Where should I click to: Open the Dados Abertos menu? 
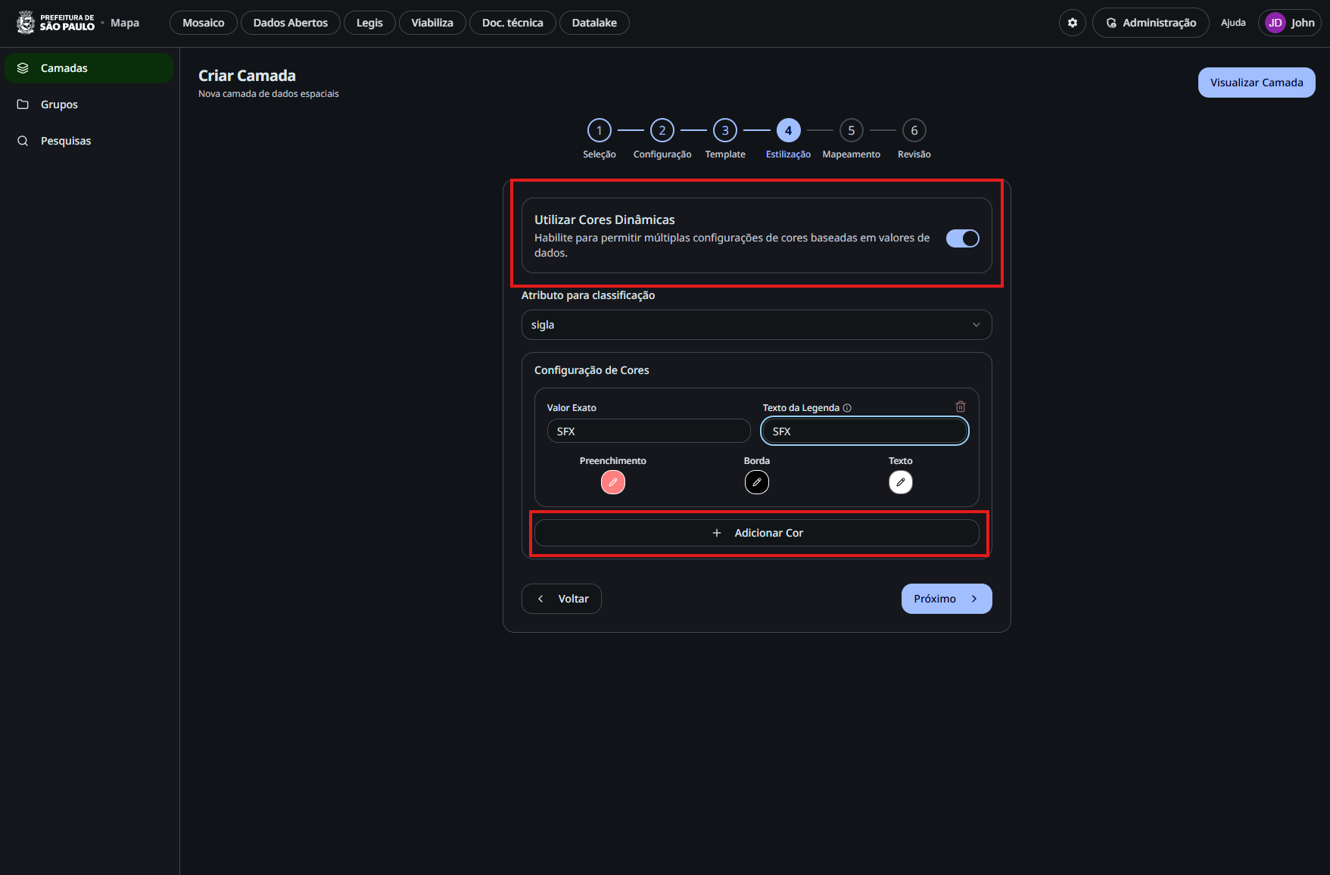click(x=291, y=23)
